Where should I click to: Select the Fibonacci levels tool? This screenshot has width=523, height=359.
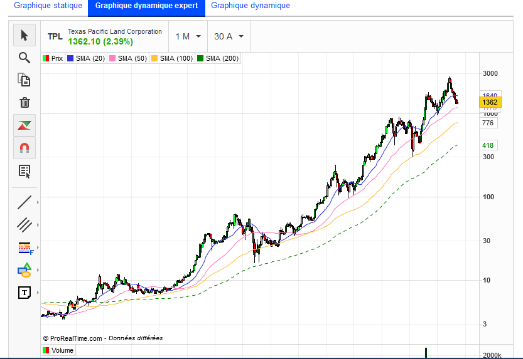25,248
